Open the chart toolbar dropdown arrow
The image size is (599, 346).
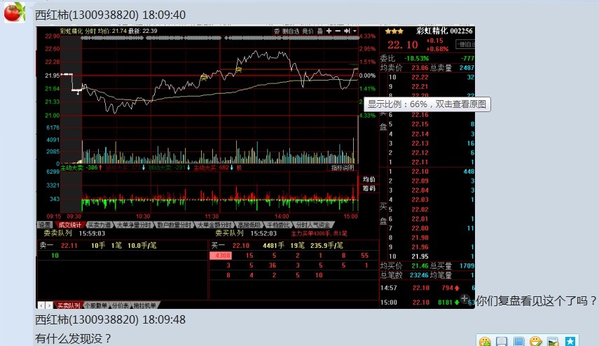tap(354, 31)
